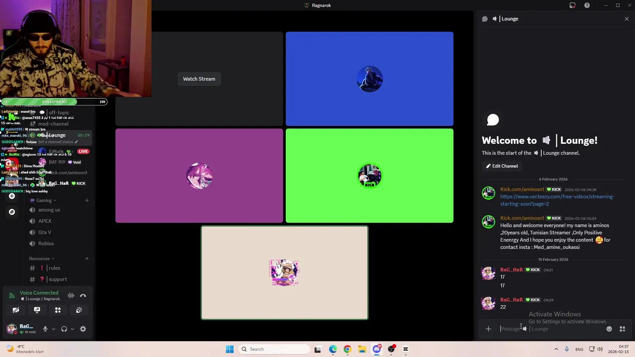The image size is (635, 357).
Task: Open Discover servers compass icon
Action: (x=12, y=212)
